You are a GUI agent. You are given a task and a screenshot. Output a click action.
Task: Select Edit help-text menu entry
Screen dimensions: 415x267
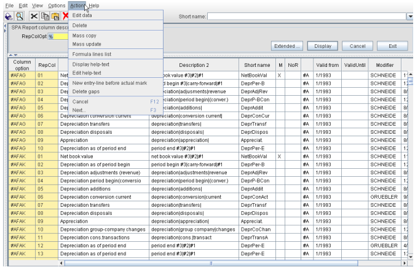[x=116, y=72]
